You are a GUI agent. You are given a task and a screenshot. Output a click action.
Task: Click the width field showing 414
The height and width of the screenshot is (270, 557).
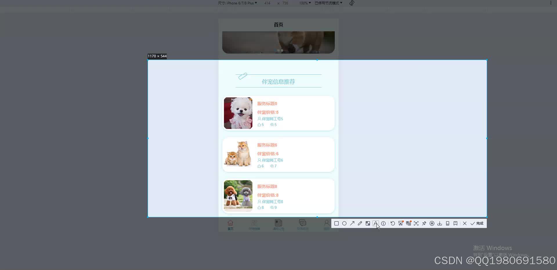pyautogui.click(x=267, y=3)
